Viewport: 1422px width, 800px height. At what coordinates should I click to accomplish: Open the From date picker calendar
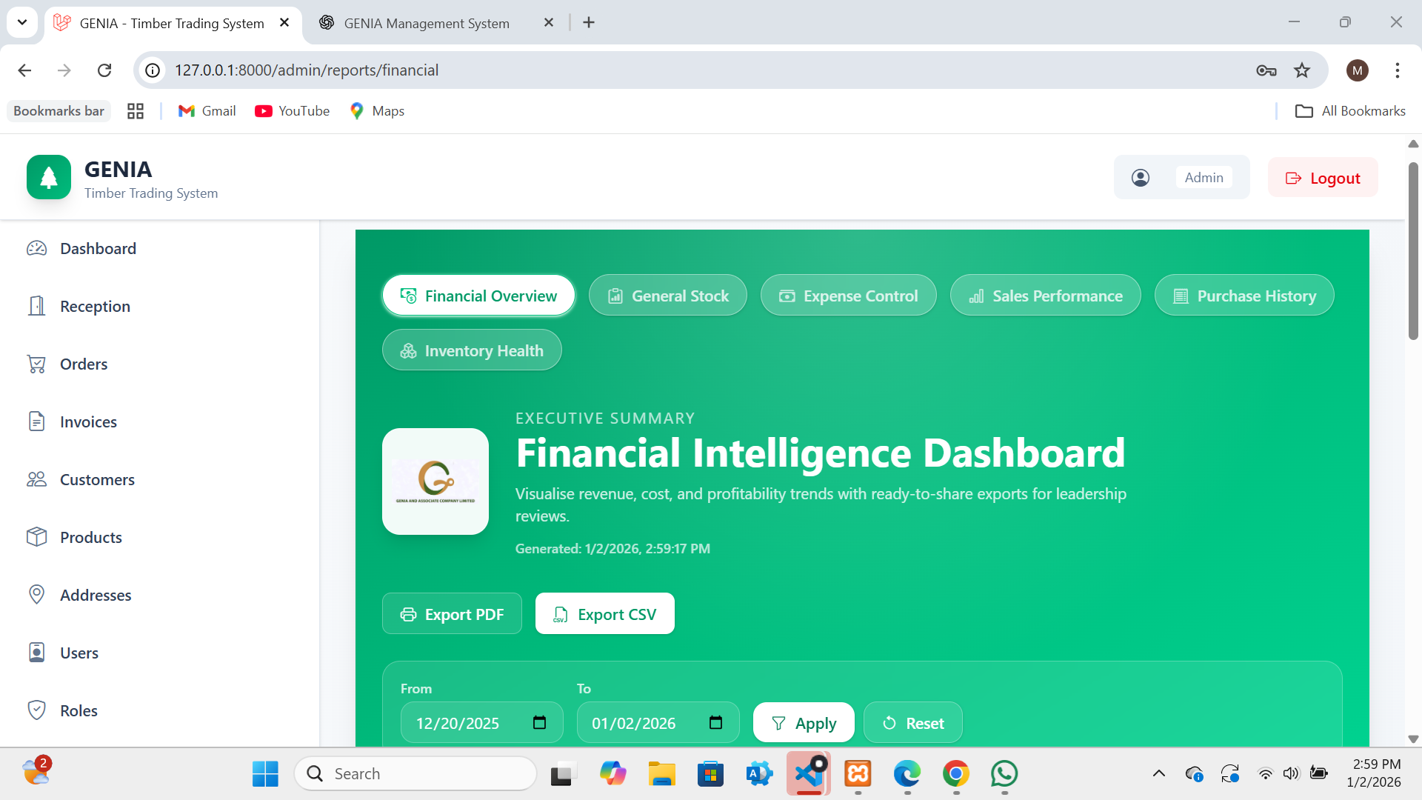tap(540, 722)
